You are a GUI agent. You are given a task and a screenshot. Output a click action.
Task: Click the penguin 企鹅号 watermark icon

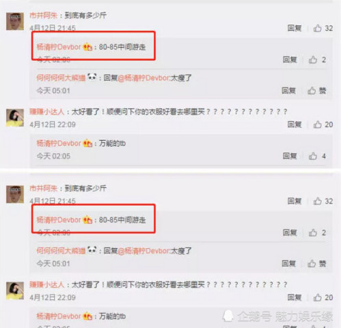click(228, 316)
